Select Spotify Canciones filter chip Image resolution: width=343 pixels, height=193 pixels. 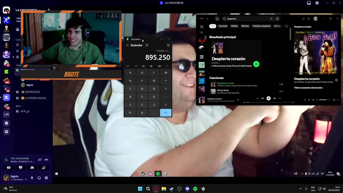tap(223, 26)
